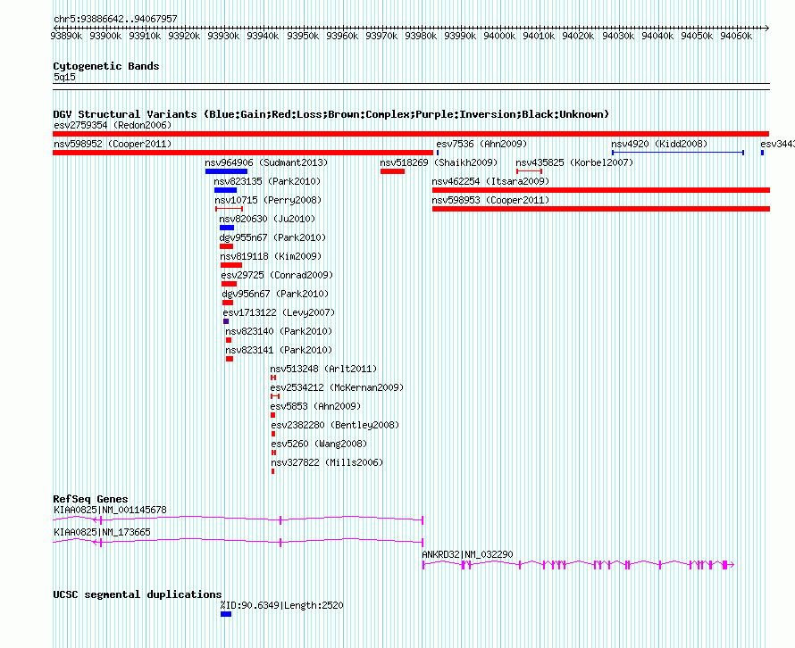
Task: Open the esv5260 (Wang2008) variant label
Action: pos(319,444)
